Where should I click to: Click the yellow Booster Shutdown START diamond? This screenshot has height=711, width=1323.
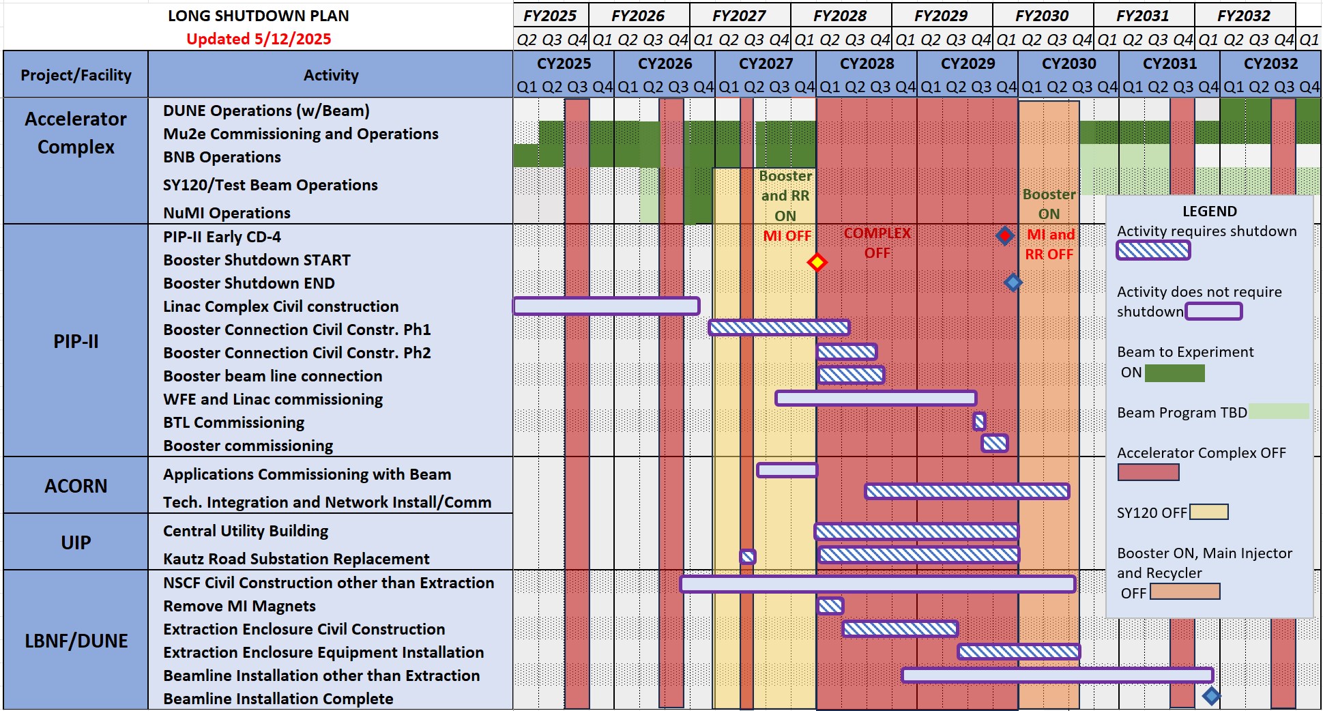[817, 262]
